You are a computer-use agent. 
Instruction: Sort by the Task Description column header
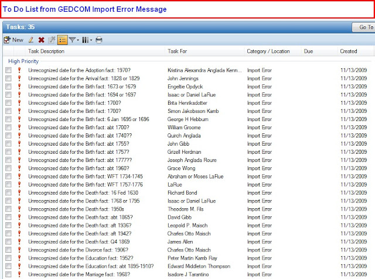point(46,51)
